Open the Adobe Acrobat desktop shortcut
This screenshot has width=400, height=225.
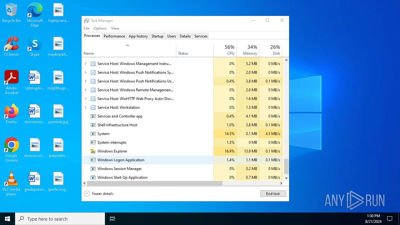tap(12, 82)
